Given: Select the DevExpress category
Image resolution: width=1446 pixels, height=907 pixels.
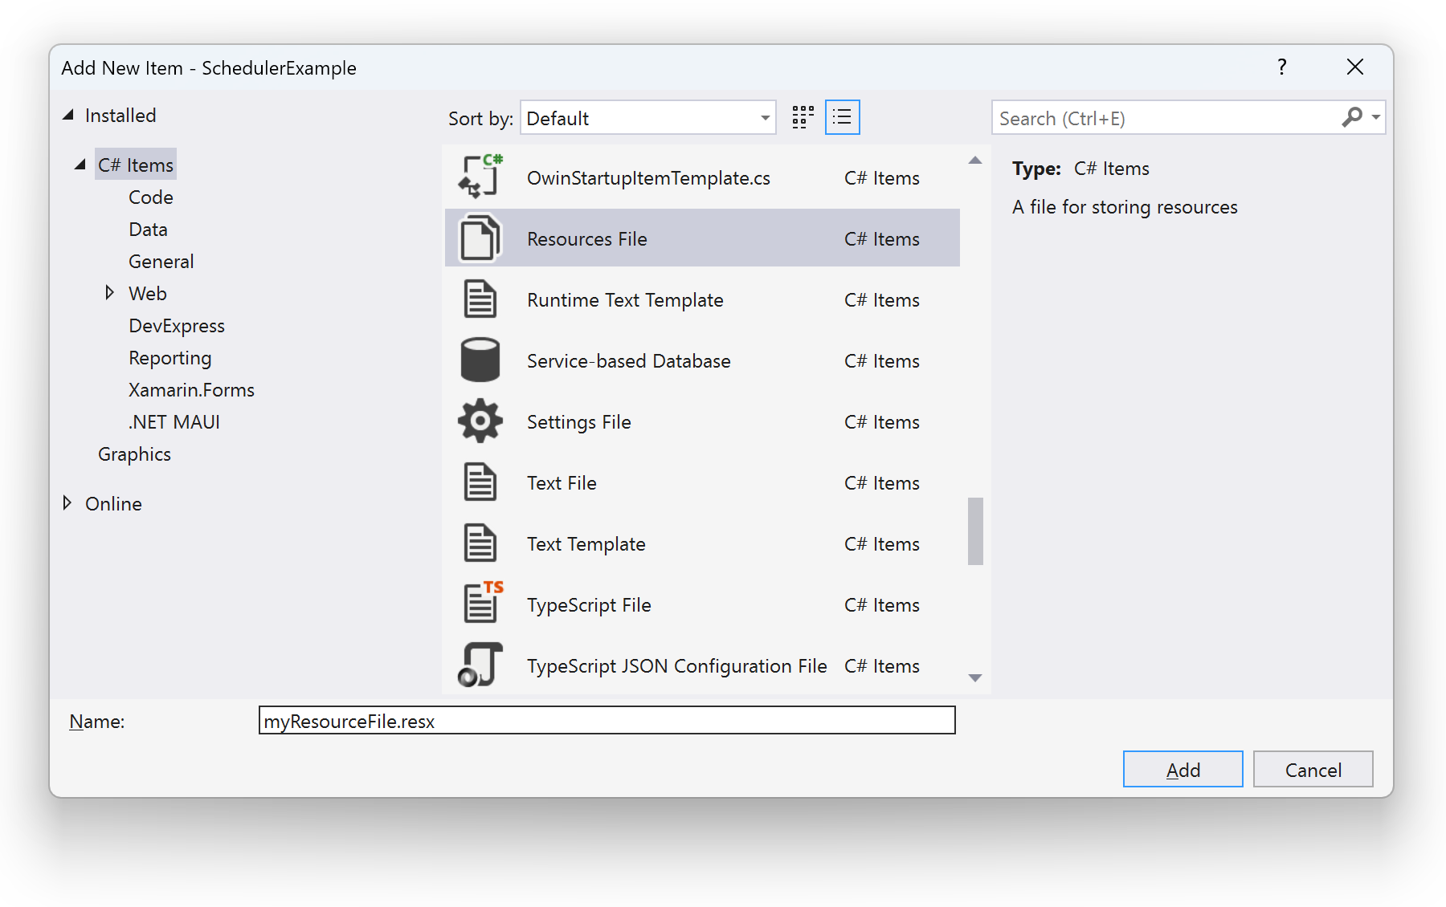Looking at the screenshot, I should click(x=177, y=326).
